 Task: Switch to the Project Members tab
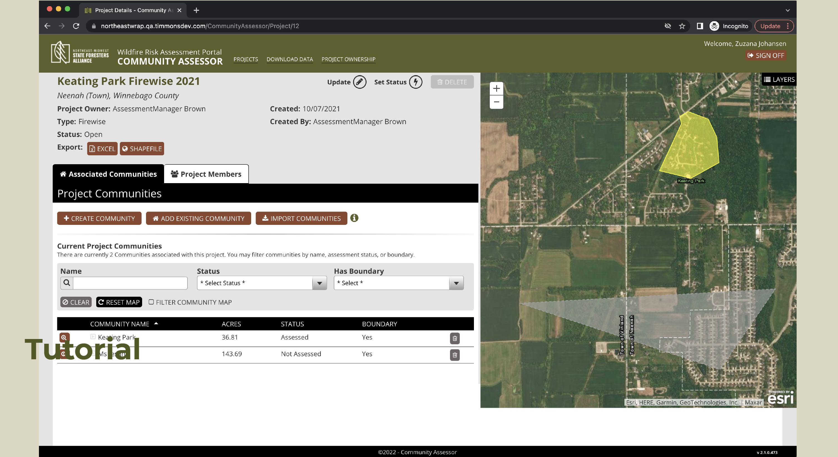(206, 174)
